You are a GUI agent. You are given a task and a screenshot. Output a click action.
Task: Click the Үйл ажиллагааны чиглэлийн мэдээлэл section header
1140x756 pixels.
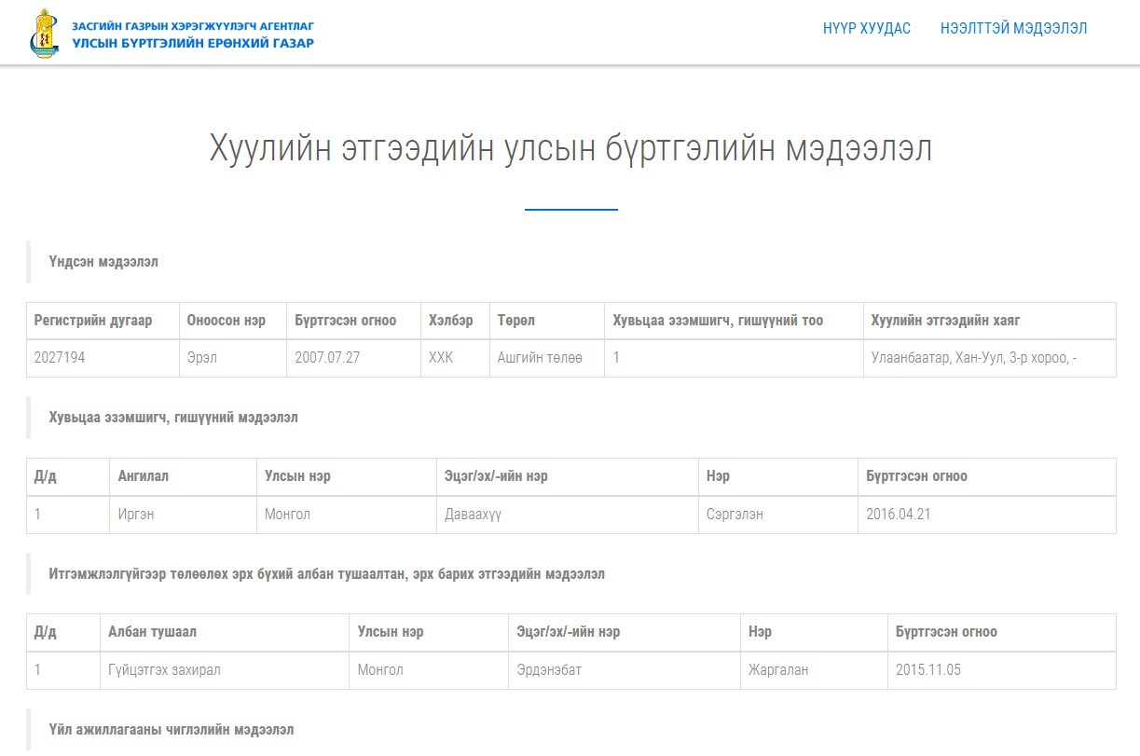coord(172,729)
